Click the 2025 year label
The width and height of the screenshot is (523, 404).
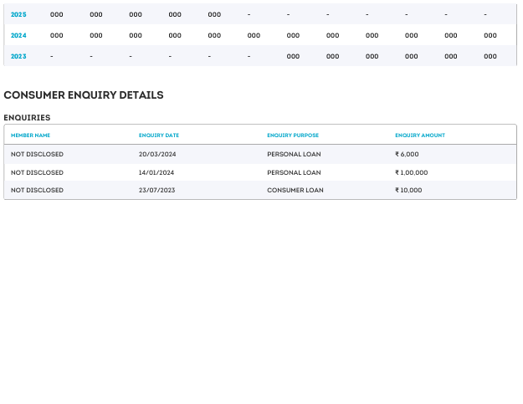coord(18,14)
